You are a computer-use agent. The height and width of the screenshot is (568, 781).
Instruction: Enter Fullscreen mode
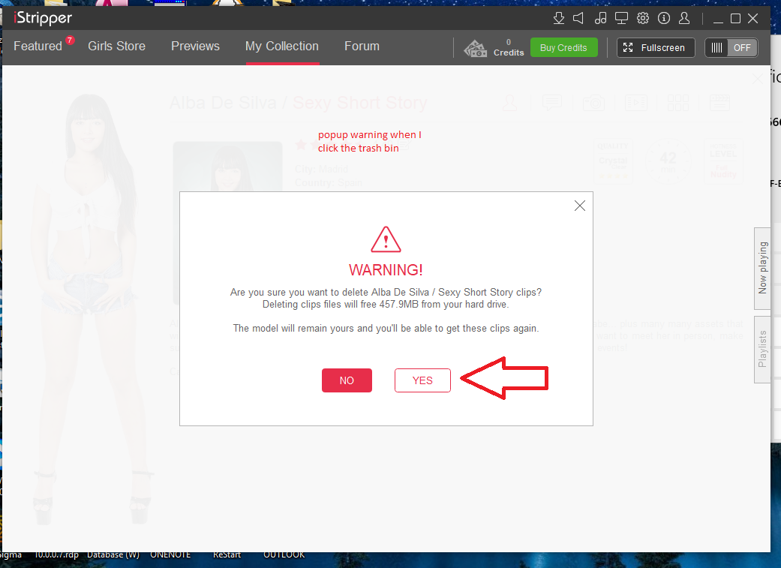pos(656,48)
